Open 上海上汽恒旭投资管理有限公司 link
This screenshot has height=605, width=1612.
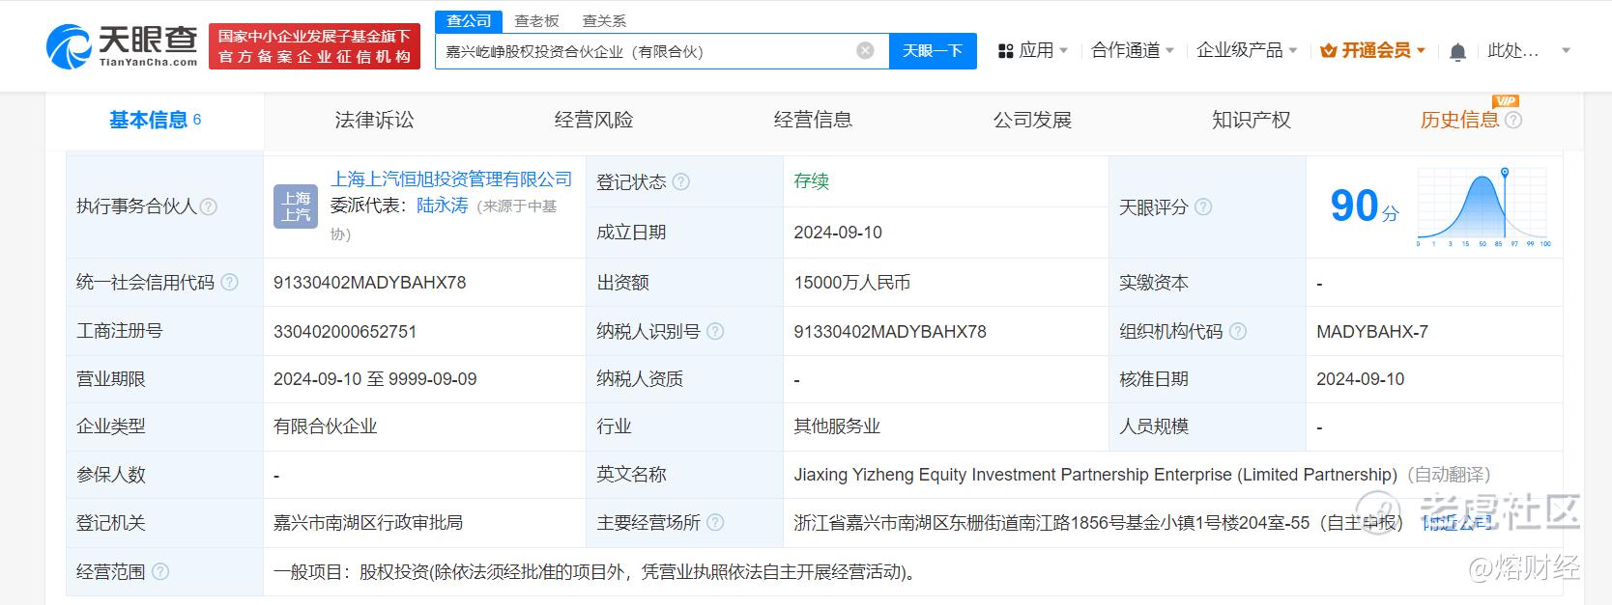coord(451,179)
